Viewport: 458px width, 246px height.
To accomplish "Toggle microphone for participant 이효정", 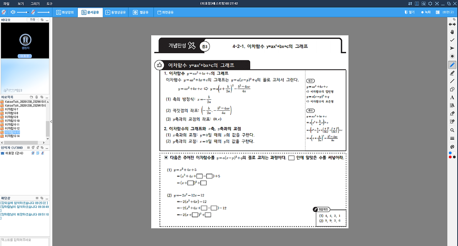I will [43, 153].
